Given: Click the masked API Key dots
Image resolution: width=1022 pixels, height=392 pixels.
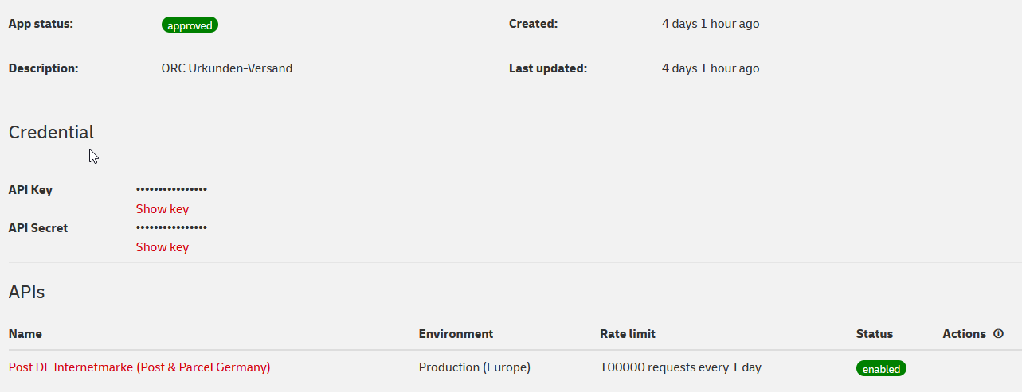Looking at the screenshot, I should coord(171,189).
